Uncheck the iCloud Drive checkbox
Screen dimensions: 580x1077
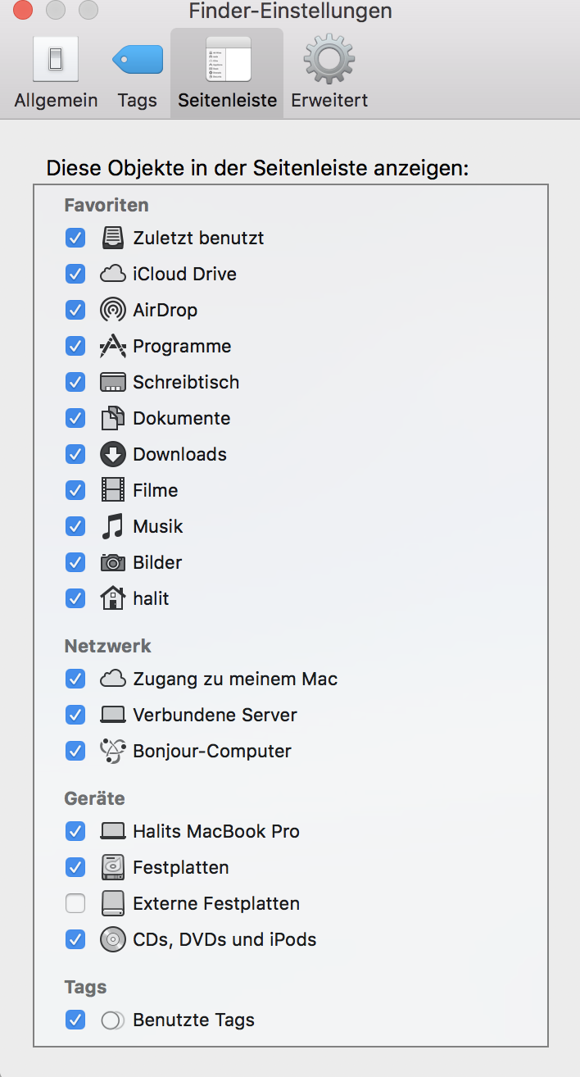(75, 274)
